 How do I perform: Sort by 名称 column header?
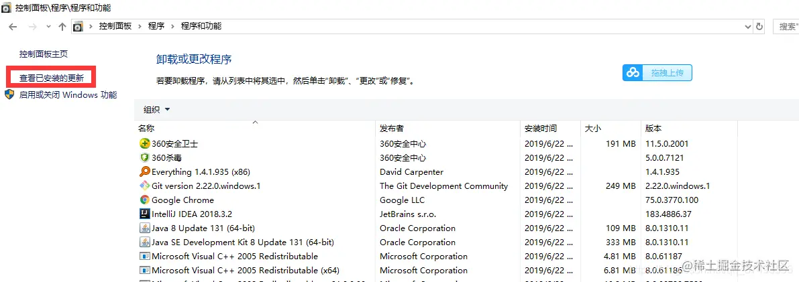[x=146, y=129]
